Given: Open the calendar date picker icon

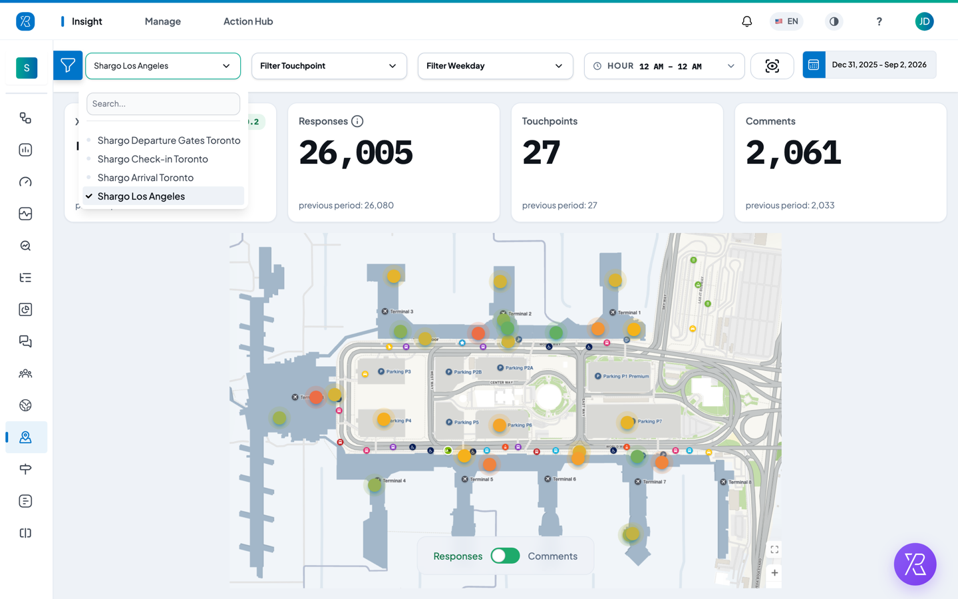Looking at the screenshot, I should pyautogui.click(x=814, y=65).
